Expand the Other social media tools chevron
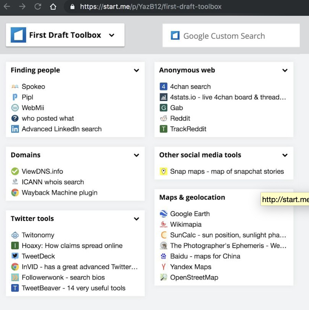The height and width of the screenshot is (310, 309). [285, 155]
